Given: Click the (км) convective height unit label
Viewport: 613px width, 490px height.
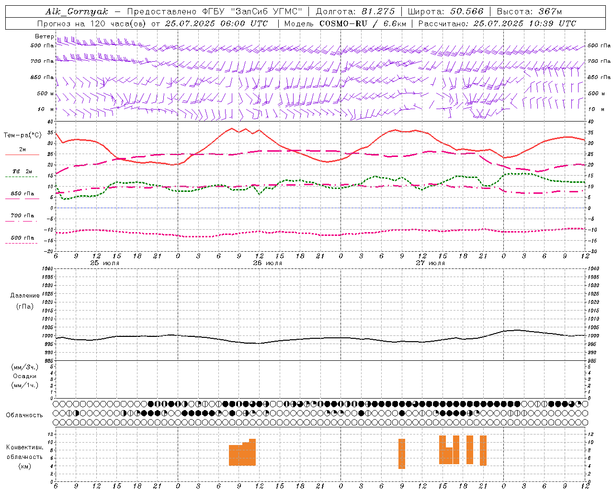Looking at the screenshot, I should (24, 466).
